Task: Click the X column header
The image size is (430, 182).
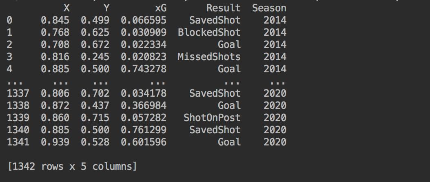Action: click(66, 8)
